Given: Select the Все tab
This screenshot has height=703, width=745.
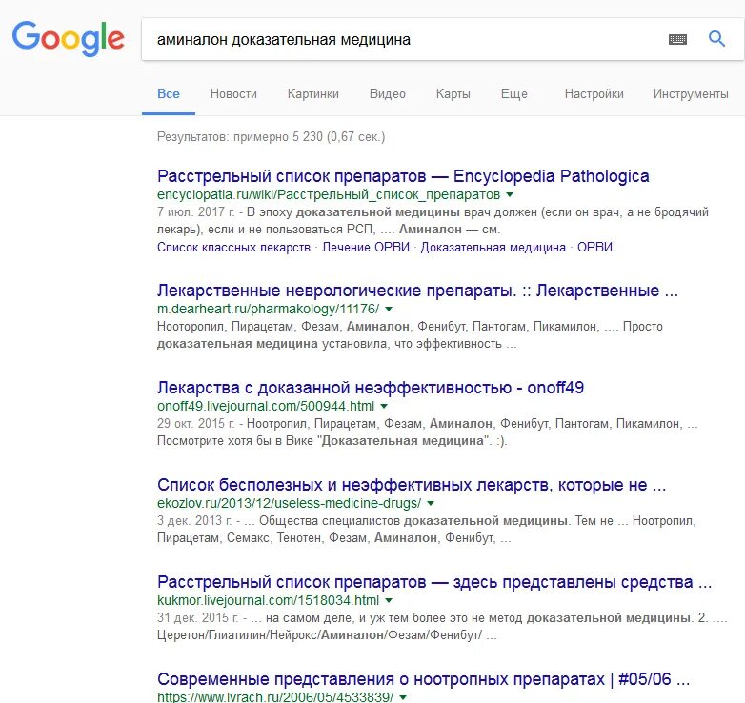Looking at the screenshot, I should 169,93.
